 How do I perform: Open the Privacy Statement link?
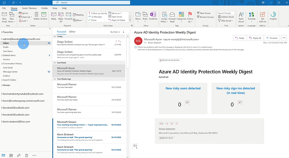click(167, 129)
